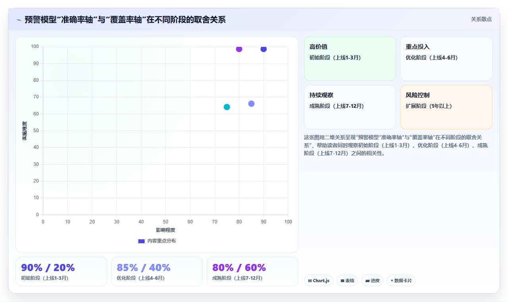The image size is (508, 302).
Task: Toggle the 内容重点分布 legend item
Action: click(157, 241)
